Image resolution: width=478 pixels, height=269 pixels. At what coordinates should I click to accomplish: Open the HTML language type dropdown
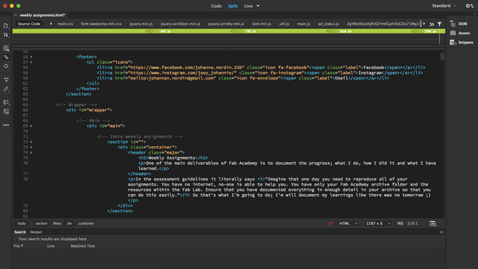coord(349,224)
